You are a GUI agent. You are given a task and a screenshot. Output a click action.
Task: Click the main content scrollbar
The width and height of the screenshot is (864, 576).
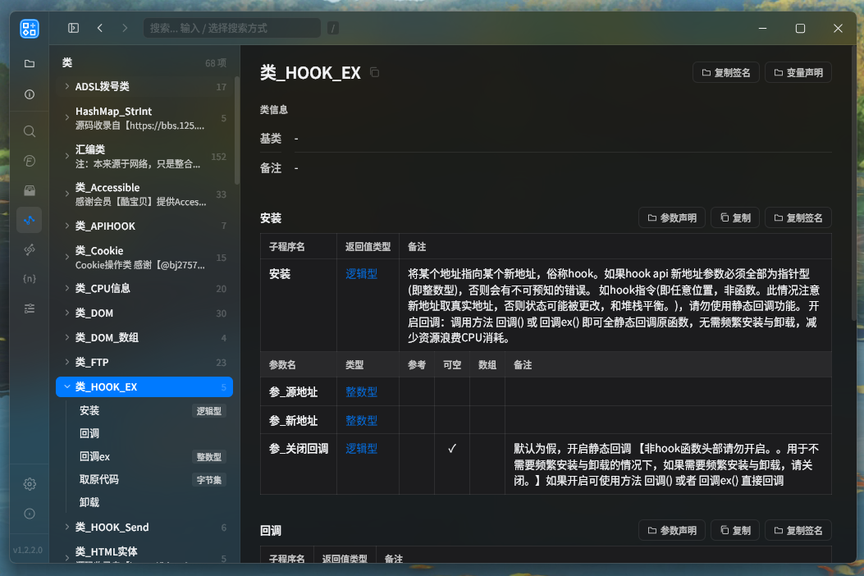click(x=853, y=182)
